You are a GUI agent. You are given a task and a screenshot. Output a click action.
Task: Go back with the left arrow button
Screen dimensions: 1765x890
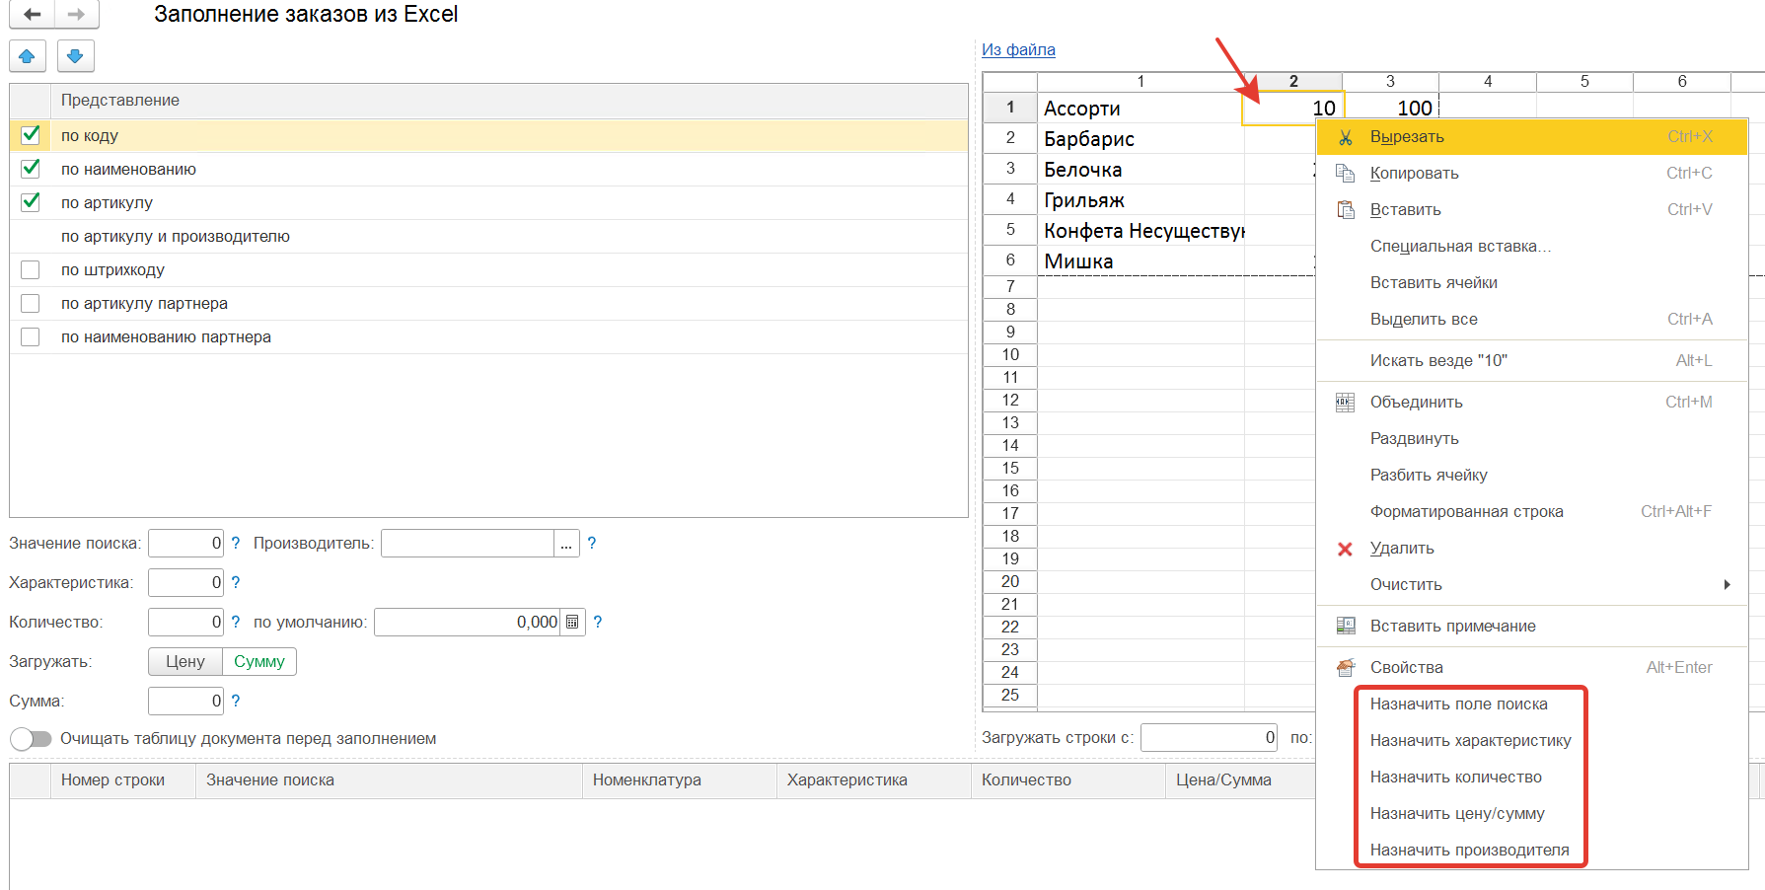click(32, 14)
